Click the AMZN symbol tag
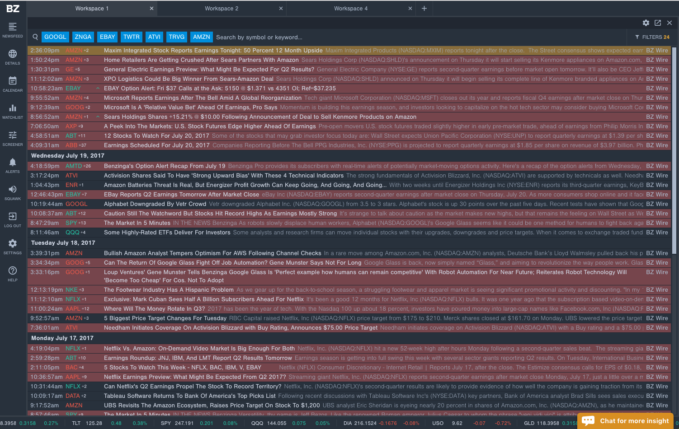 202,37
